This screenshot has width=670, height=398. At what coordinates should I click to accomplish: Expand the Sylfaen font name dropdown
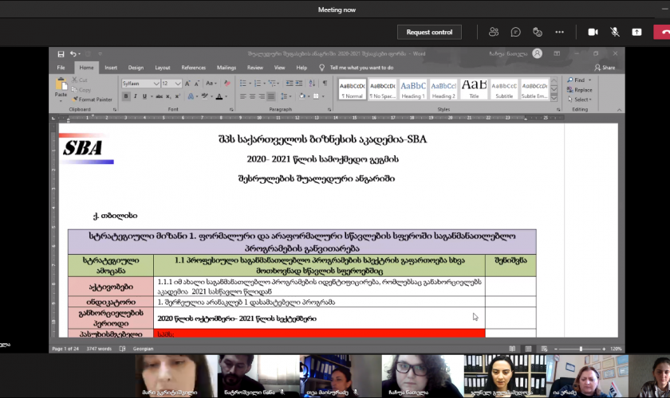point(156,83)
